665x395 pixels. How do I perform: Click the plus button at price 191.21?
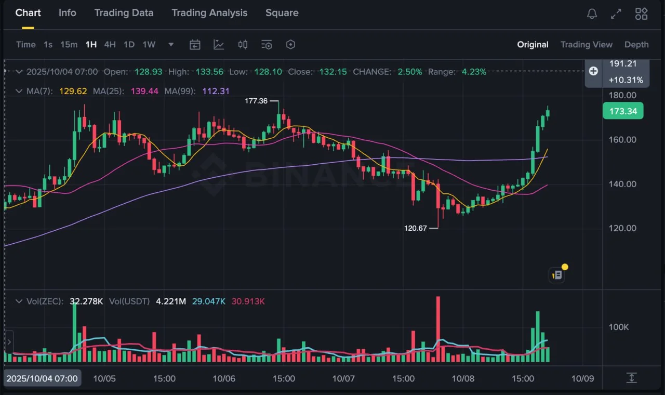coord(593,71)
